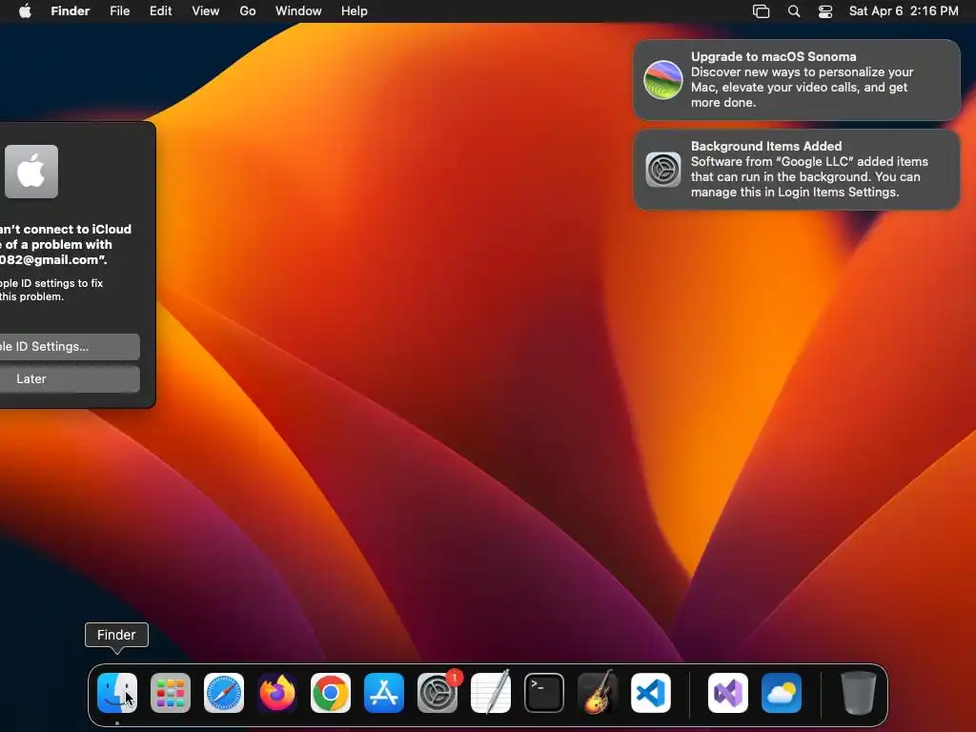Click the Apple menu icon
This screenshot has width=976, height=732.
(x=25, y=11)
